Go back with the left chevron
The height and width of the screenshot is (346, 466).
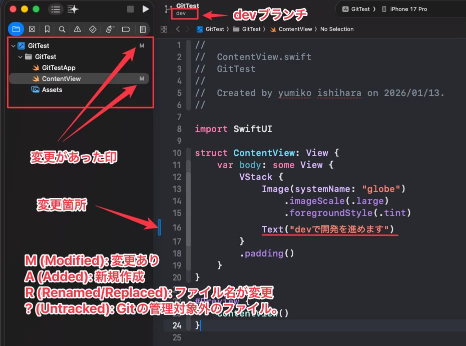[178, 29]
